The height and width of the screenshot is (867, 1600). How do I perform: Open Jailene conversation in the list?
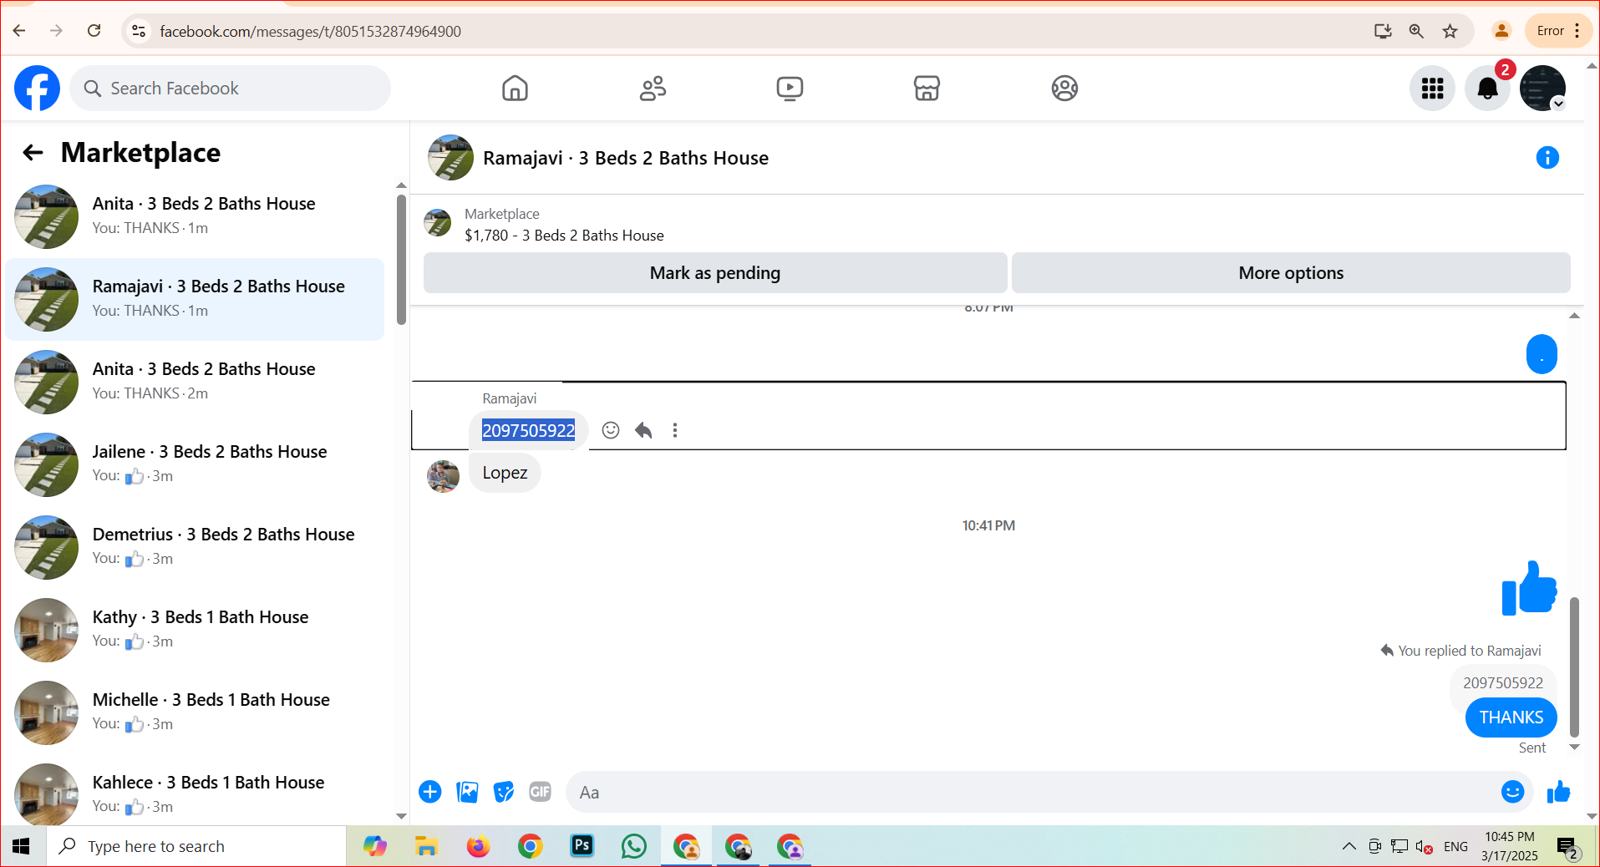pyautogui.click(x=195, y=464)
